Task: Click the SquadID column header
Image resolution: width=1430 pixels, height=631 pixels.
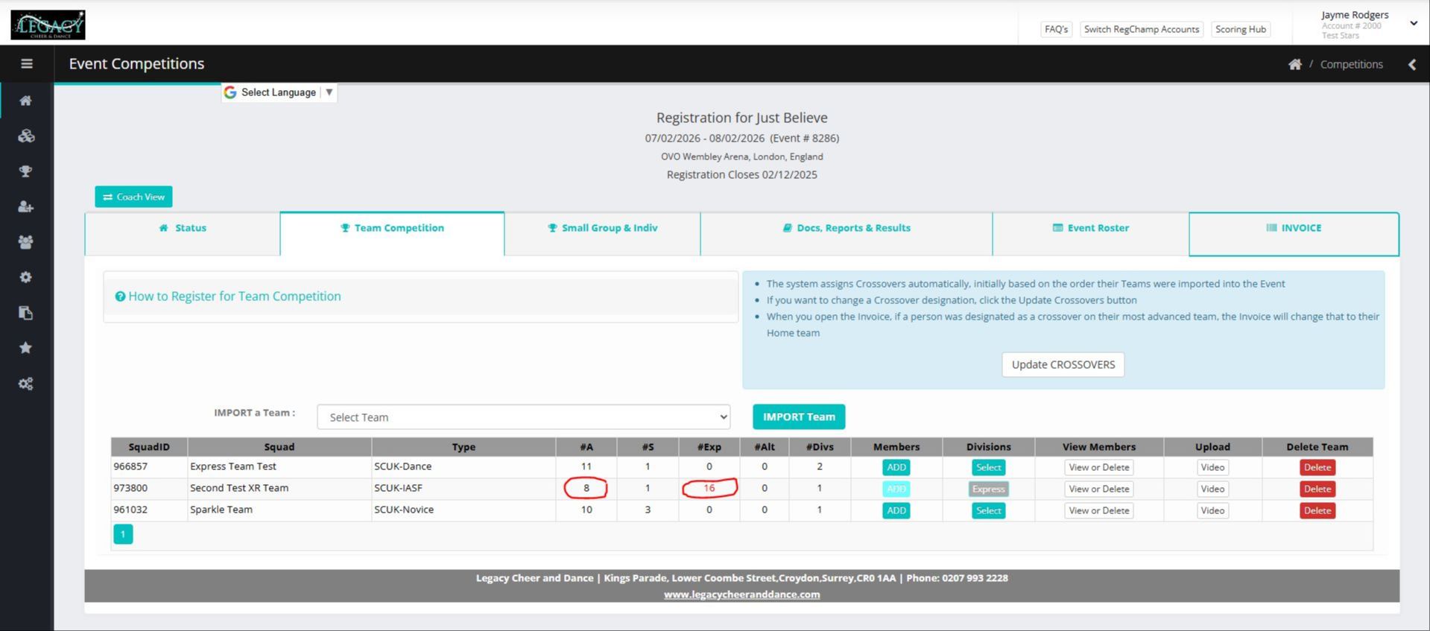Action: (149, 447)
